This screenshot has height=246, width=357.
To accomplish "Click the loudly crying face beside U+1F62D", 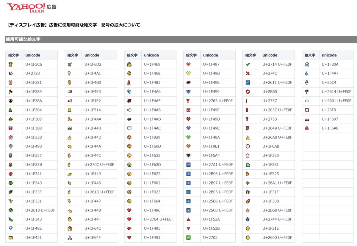I will pos(129,165).
